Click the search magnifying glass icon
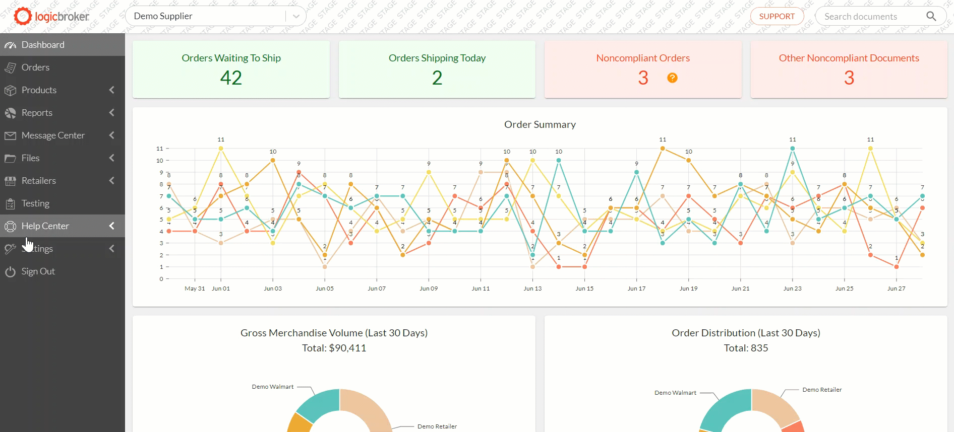This screenshot has height=432, width=954. click(x=931, y=16)
